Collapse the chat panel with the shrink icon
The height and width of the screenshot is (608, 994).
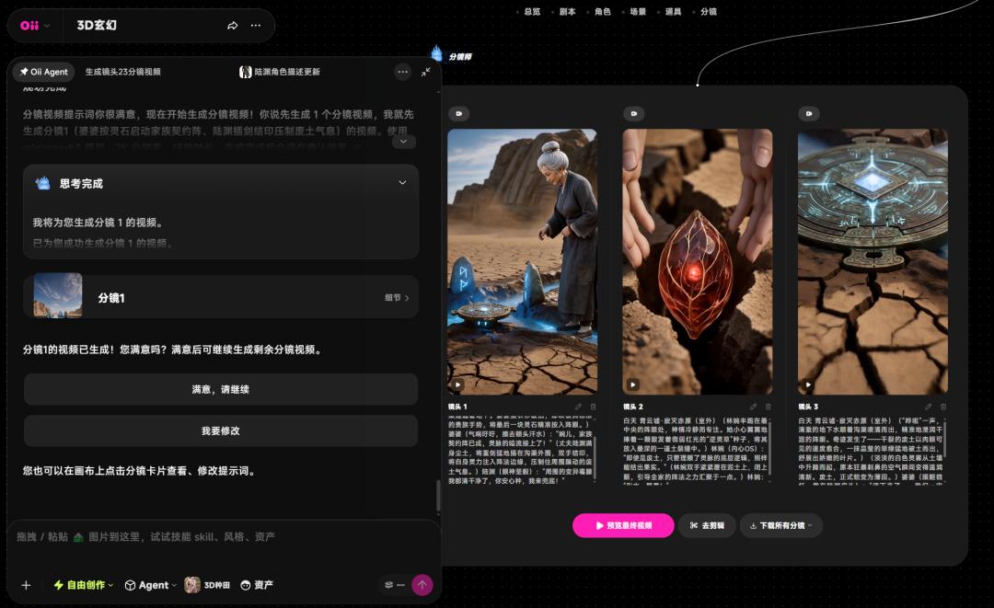pyautogui.click(x=425, y=72)
